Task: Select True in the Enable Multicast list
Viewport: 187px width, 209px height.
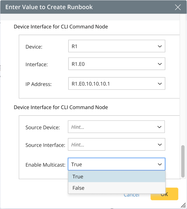Action: pyautogui.click(x=117, y=176)
